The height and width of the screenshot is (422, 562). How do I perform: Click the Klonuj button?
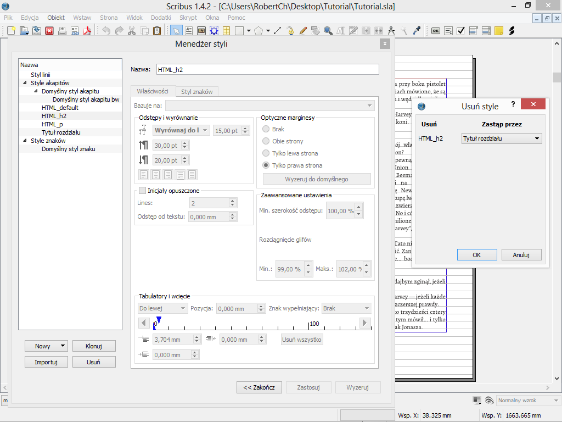click(x=93, y=346)
